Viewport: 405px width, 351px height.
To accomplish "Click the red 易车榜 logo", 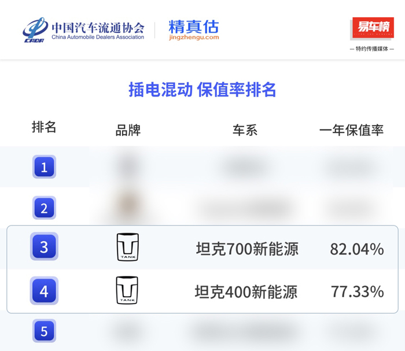I will (372, 28).
